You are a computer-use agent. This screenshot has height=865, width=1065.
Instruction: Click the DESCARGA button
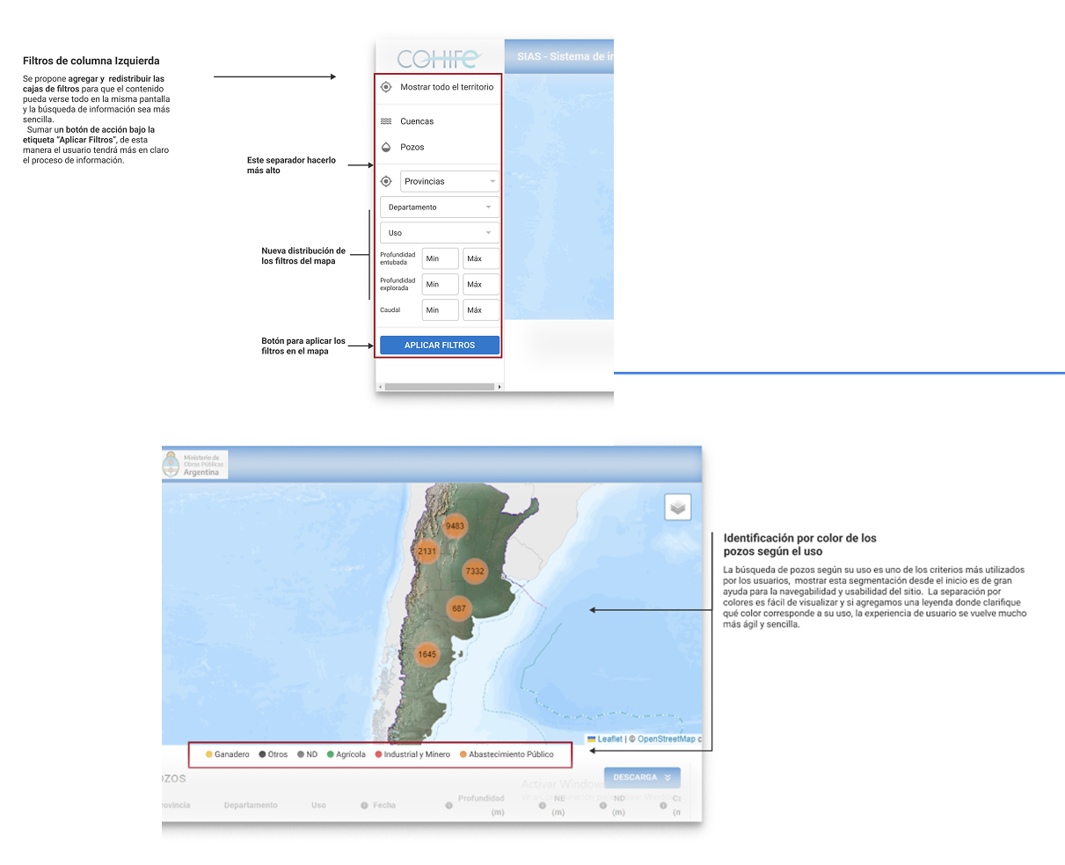coord(641,777)
